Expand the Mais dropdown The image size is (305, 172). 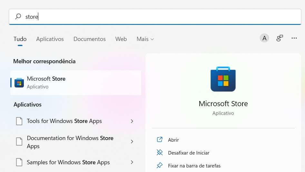[145, 39]
